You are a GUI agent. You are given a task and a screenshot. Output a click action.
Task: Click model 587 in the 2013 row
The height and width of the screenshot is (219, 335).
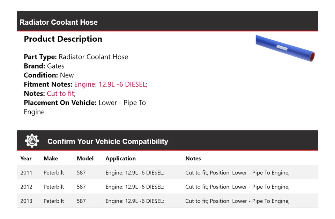tap(81, 201)
